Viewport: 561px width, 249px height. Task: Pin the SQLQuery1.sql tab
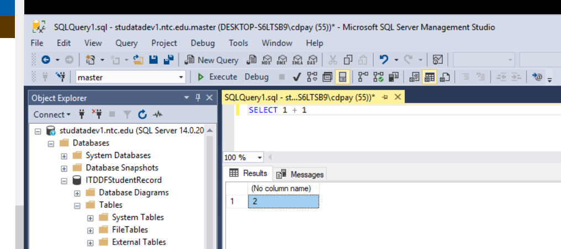point(385,97)
